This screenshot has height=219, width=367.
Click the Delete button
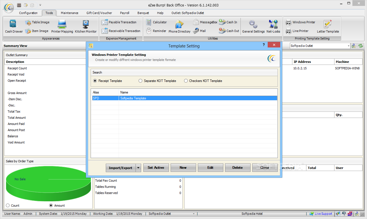(x=238, y=168)
